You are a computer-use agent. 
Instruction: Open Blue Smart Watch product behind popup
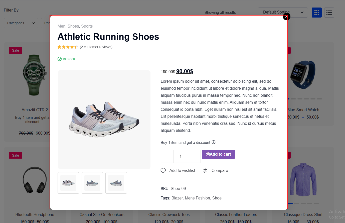(303, 110)
